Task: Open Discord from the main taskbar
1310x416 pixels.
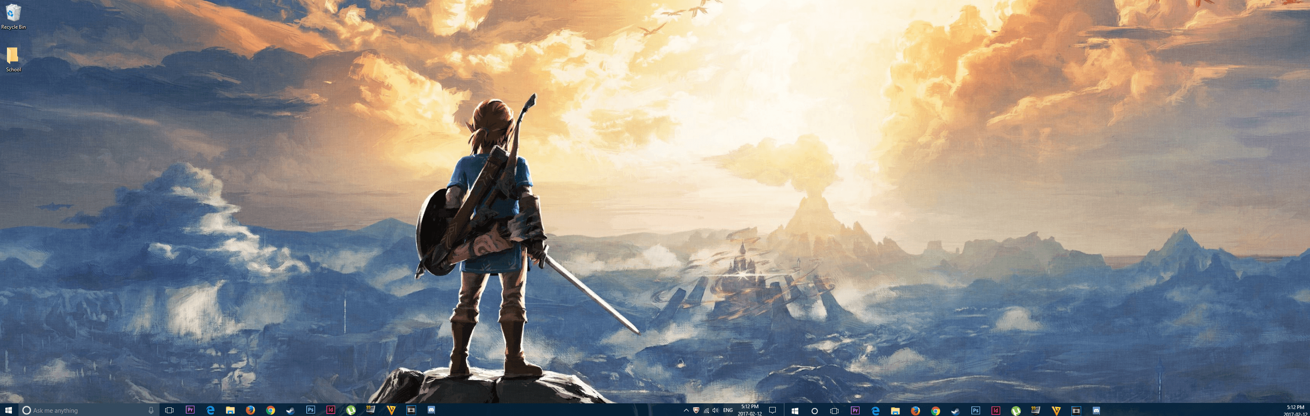Action: (x=431, y=410)
